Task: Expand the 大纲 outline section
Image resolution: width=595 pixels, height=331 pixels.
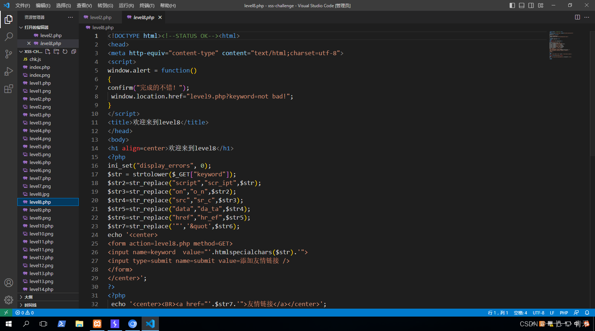Action: coord(48,297)
